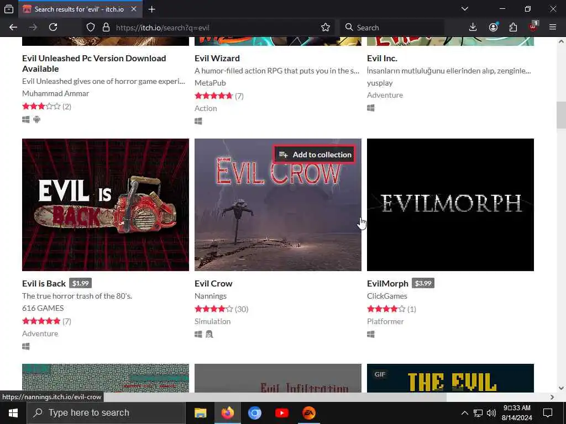
Task: Click the Windows icon under Evil Inc.
Action: [371, 108]
